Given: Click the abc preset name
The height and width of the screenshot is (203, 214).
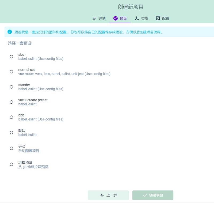Looking at the screenshot, I should tap(21, 55).
